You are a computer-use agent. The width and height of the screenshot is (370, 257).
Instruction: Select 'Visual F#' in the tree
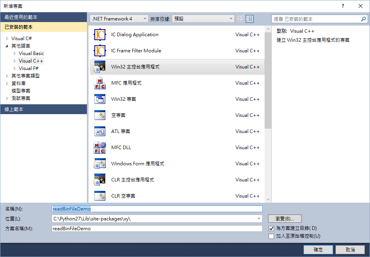point(29,68)
